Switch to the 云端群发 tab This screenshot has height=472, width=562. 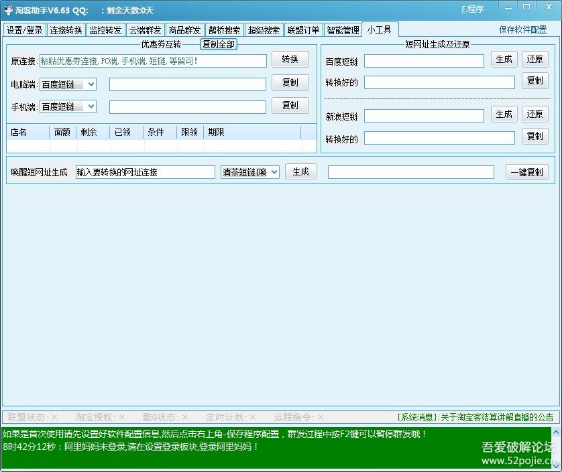(x=145, y=30)
